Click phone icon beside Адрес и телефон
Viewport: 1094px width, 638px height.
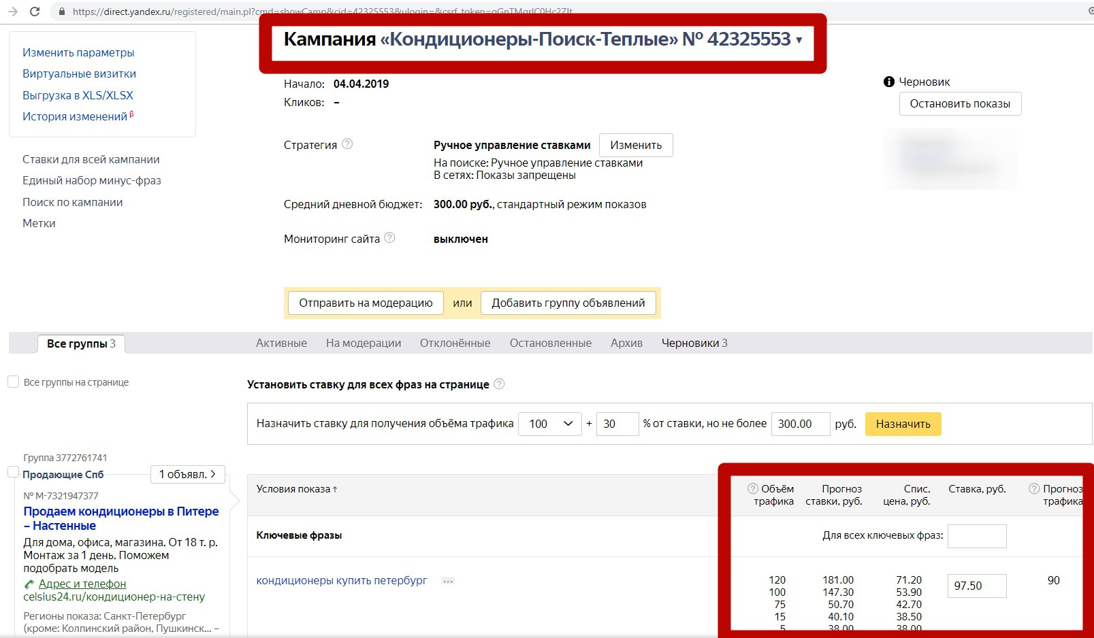(x=29, y=584)
